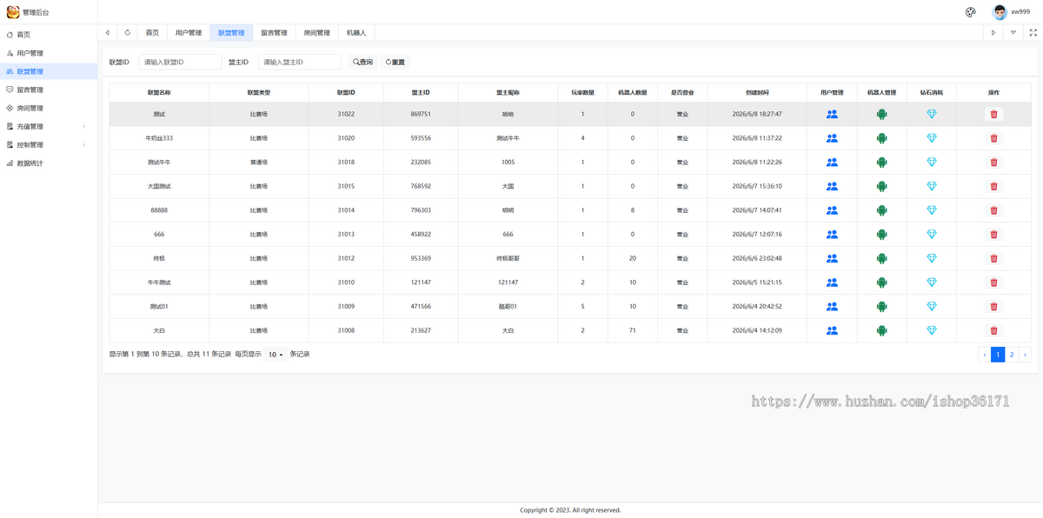Go to the previous page arrow
This screenshot has height=518, width=1043.
[x=985, y=355]
